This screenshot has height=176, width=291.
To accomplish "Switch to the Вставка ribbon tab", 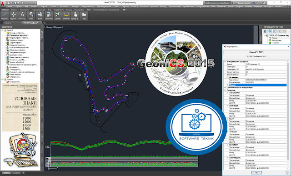I will (14, 10).
